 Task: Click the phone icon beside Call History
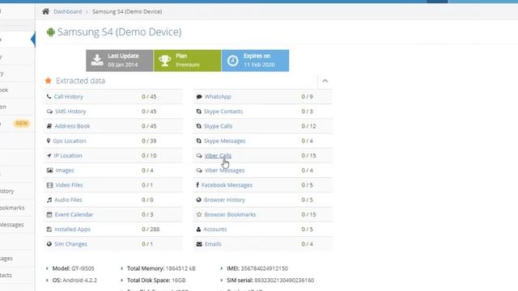49,97
